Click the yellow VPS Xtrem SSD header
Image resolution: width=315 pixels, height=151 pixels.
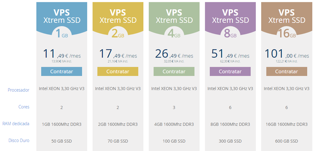click(118, 16)
